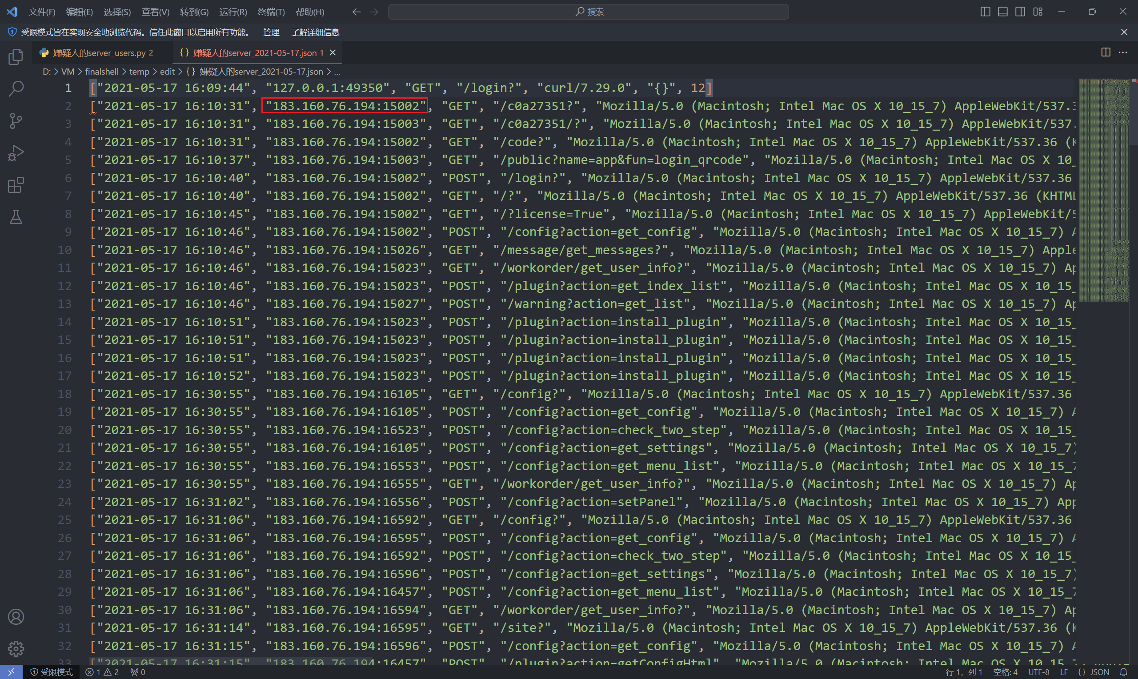Screen dimensions: 1138x679
Task: Split the editor to the right
Action: [1106, 52]
